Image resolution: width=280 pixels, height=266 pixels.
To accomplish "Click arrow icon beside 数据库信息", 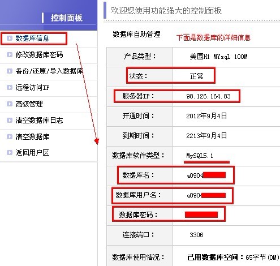I will click(x=10, y=38).
